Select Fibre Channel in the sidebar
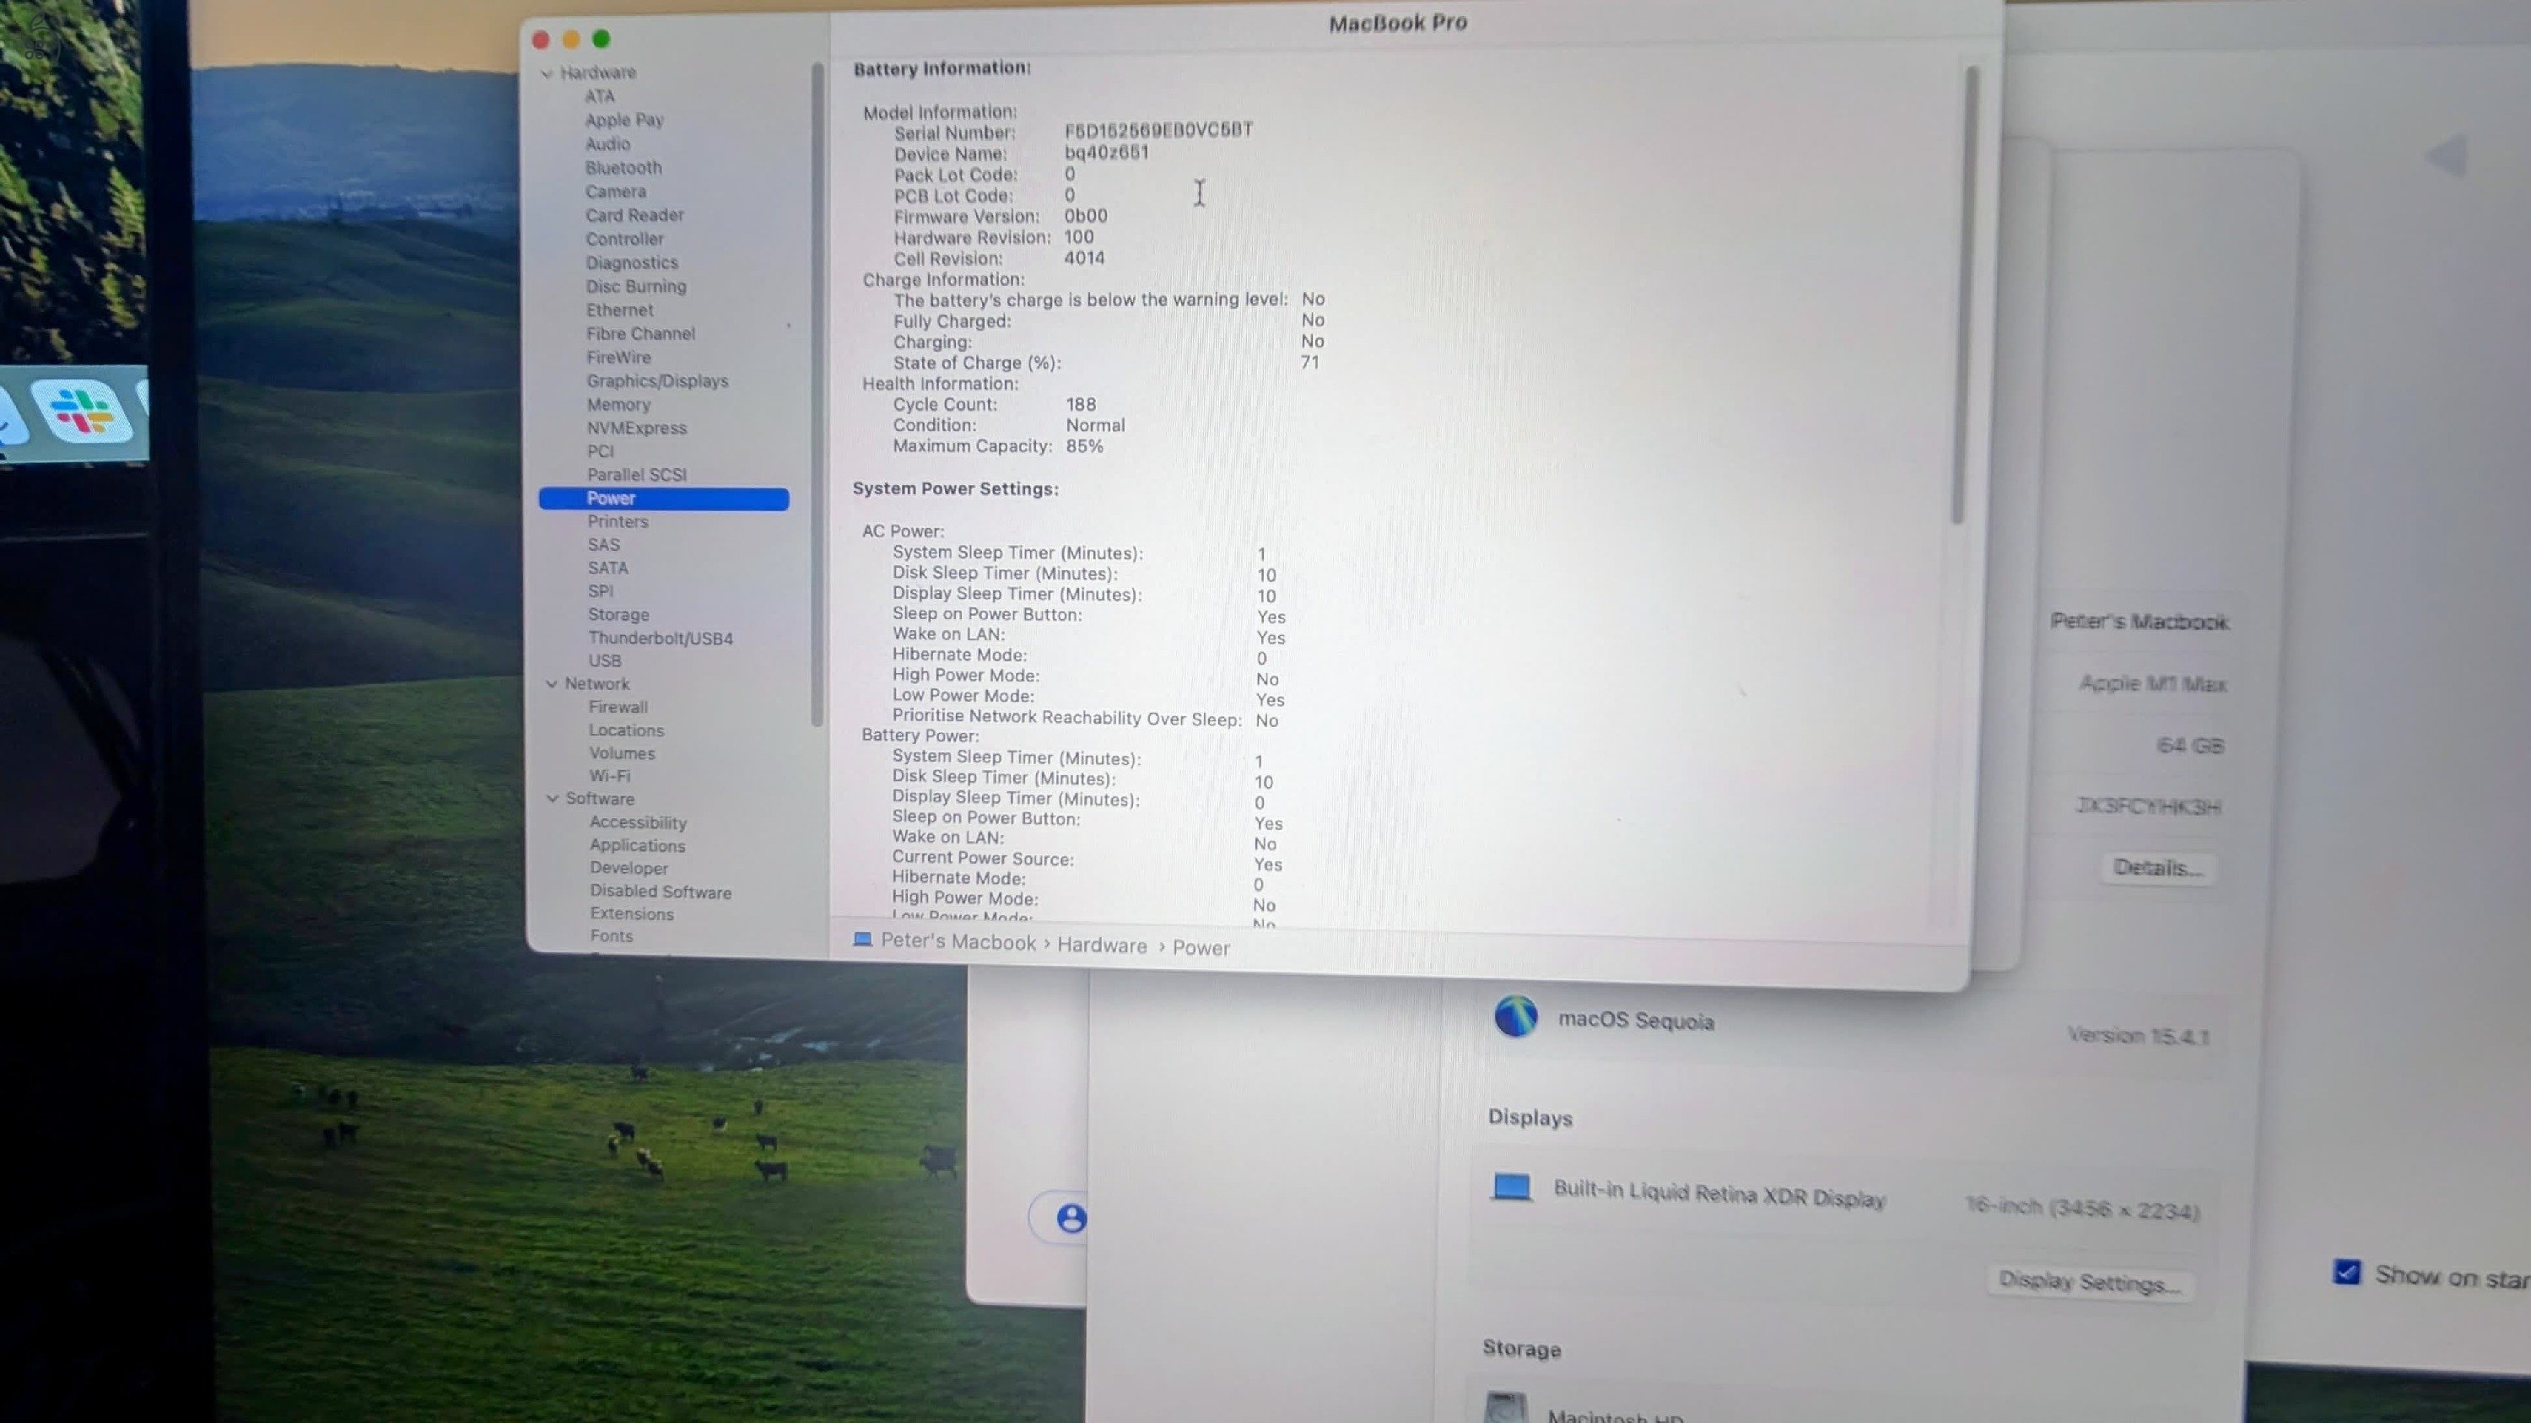 pos(640,333)
